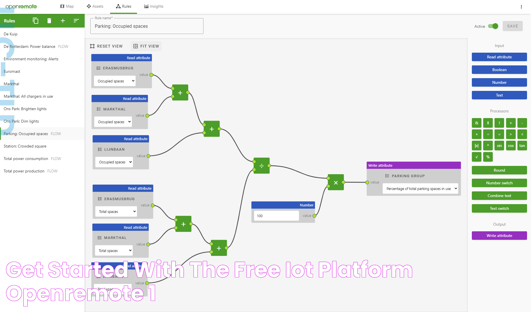This screenshot has height=312, width=531.
Task: Open the Insights tab
Action: 154,6
